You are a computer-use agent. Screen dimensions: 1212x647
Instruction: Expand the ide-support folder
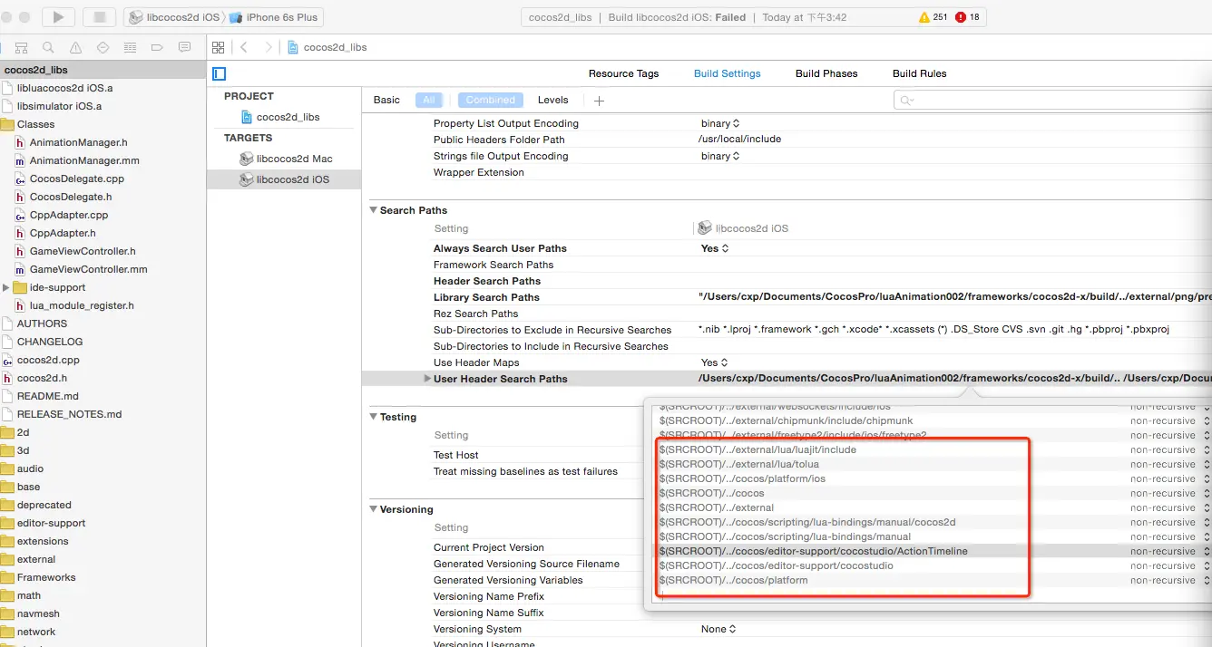[x=7, y=287]
